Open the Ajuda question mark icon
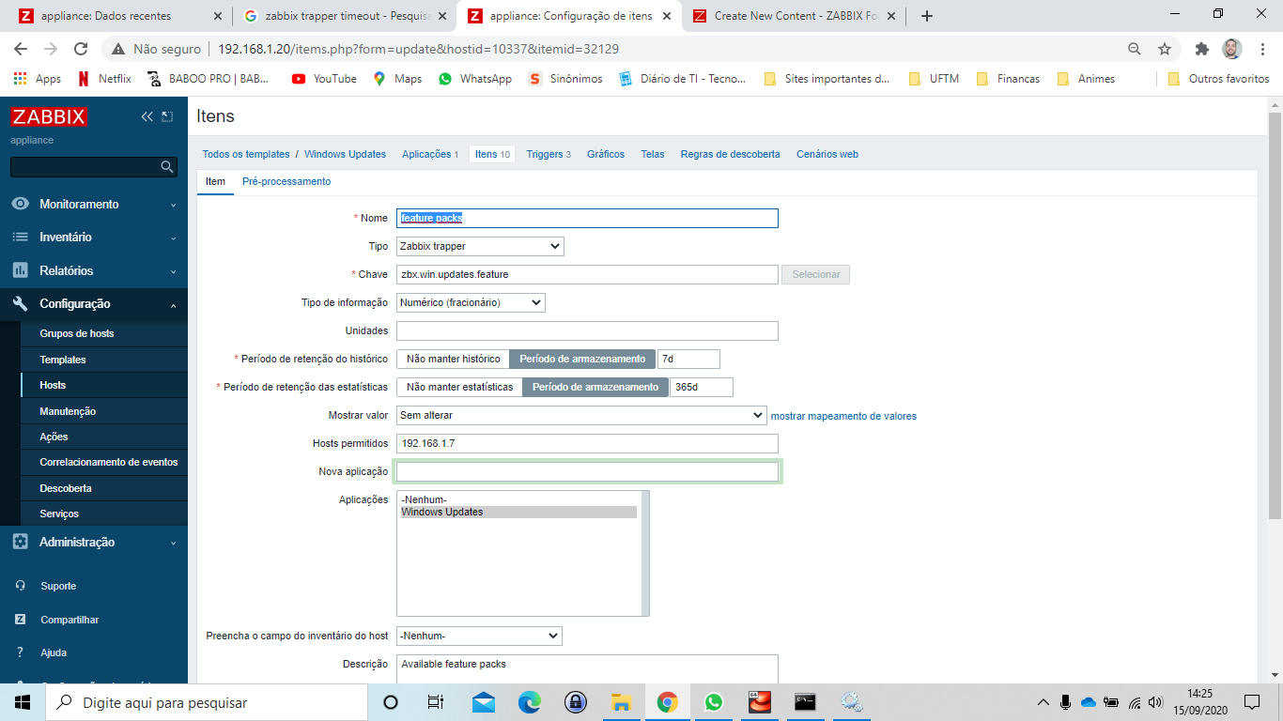1283x721 pixels. click(21, 652)
